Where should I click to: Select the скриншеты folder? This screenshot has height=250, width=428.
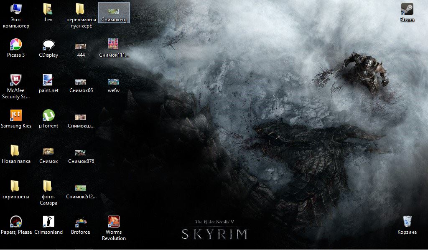[x=16, y=190]
